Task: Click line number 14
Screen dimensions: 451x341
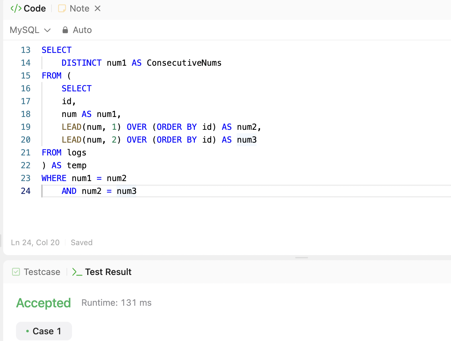Action: 26,63
